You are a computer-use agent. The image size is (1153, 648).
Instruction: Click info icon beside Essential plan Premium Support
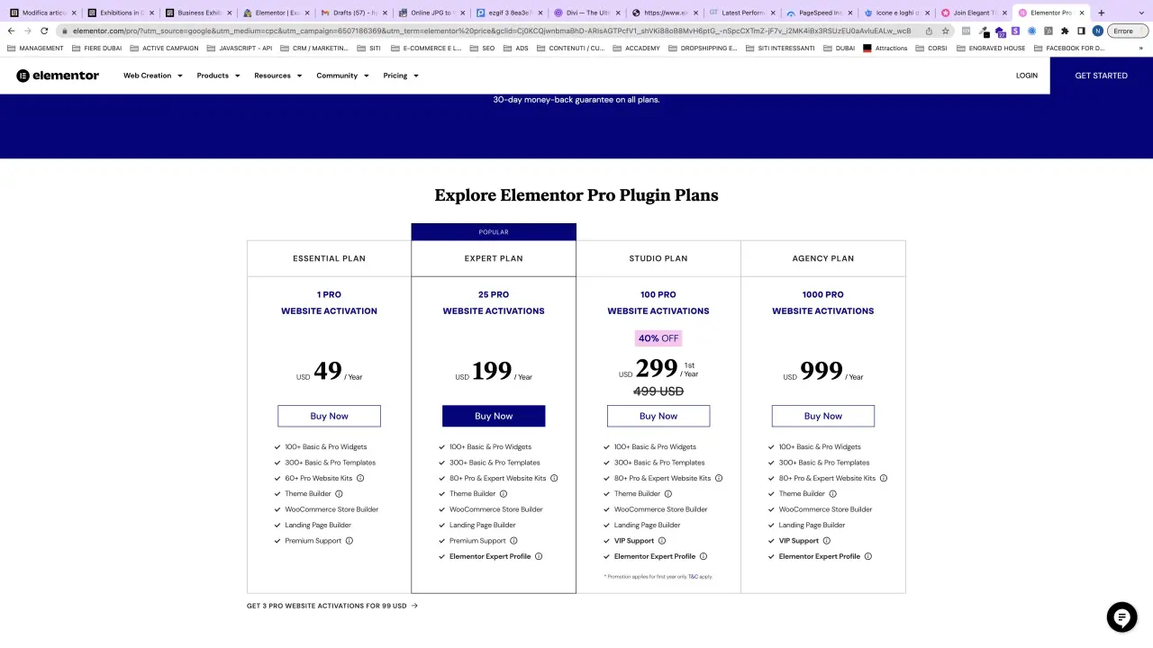point(350,541)
